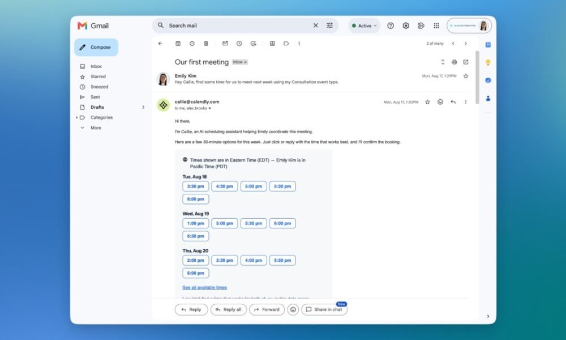Print the conversation

[x=454, y=62]
